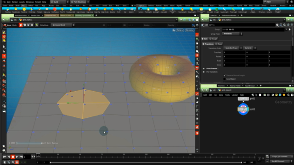Open the Group Type Primitives dropdown
The width and height of the screenshot is (294, 165).
232,34
